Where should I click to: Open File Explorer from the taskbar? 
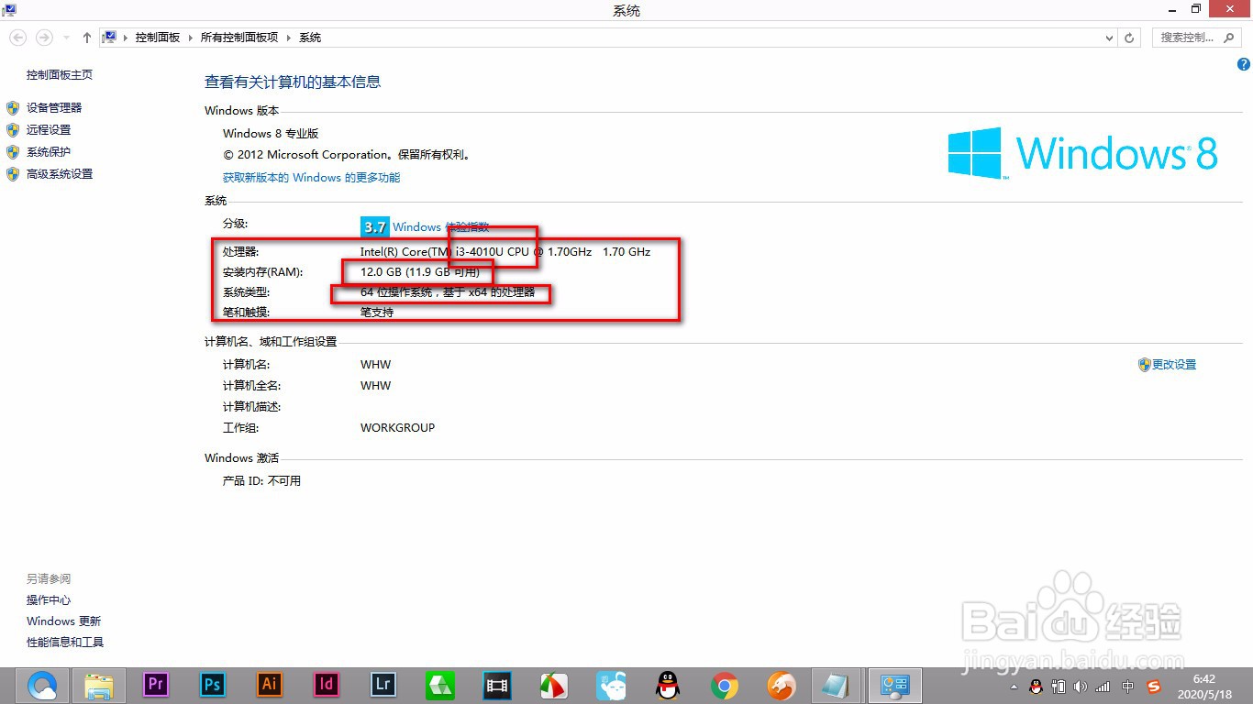click(x=99, y=685)
